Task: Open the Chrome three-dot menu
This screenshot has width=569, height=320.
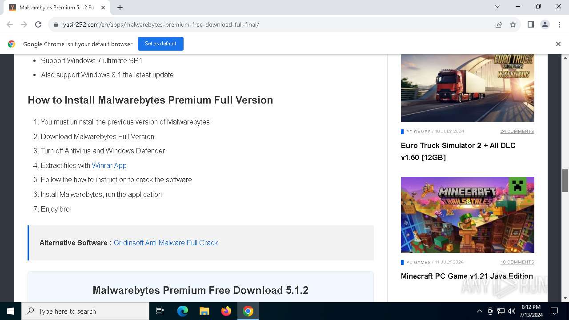Action: pos(559,24)
